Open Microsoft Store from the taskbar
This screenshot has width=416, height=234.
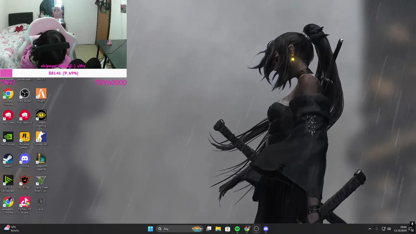pyautogui.click(x=227, y=229)
